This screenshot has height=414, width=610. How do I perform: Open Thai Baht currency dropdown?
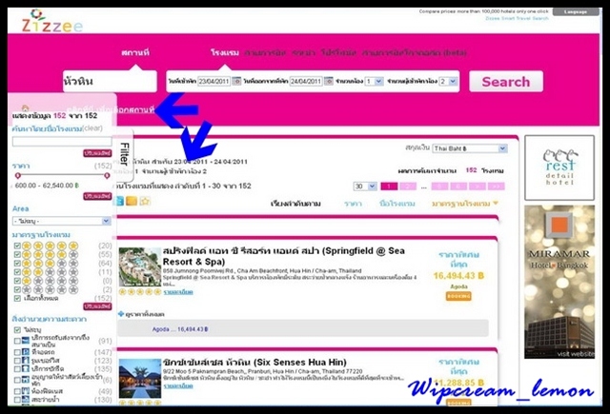(470, 148)
